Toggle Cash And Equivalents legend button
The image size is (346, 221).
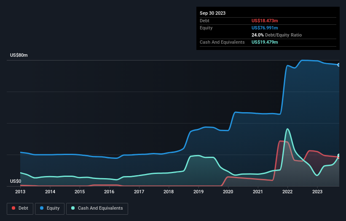(97, 208)
